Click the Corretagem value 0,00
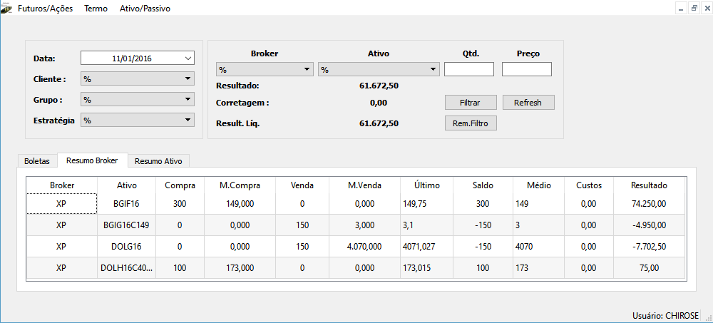This screenshot has height=323, width=713. pyautogui.click(x=379, y=103)
